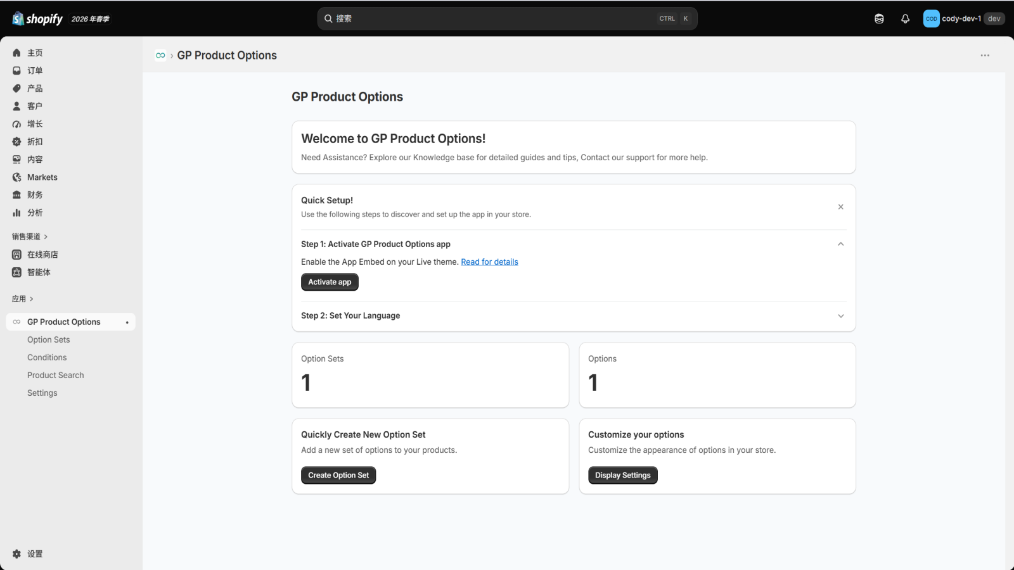Viewport: 1014px width, 570px height.
Task: Collapse Step 1 Activate app section
Action: pyautogui.click(x=841, y=244)
